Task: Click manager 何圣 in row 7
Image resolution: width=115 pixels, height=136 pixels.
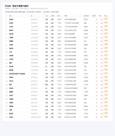Action: pyautogui.click(x=85, y=41)
